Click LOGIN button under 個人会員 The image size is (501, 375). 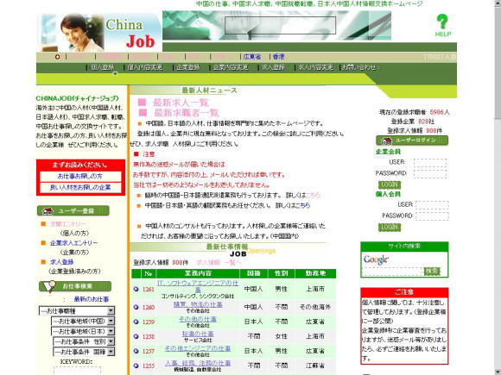390,228
